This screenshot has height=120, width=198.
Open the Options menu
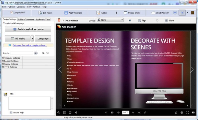tap(20, 7)
